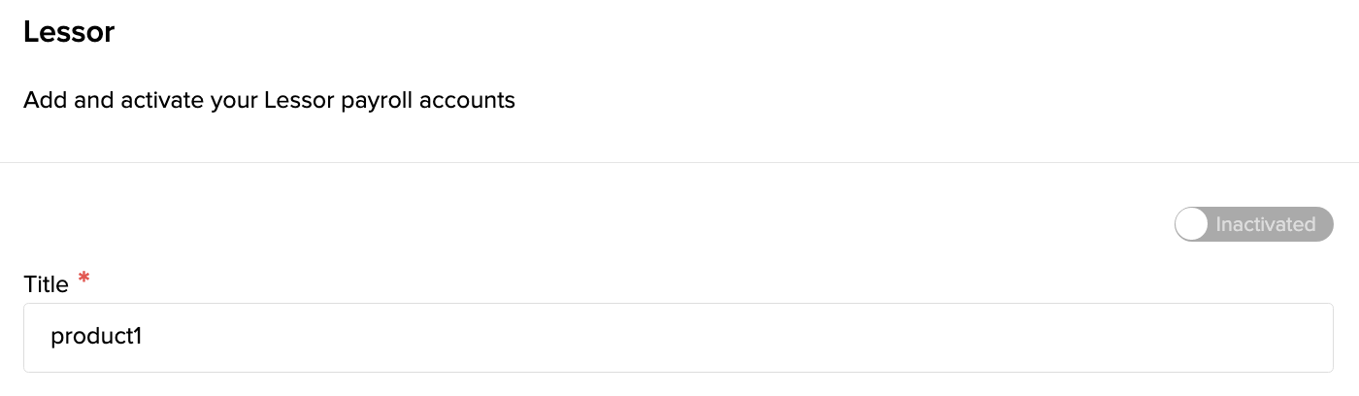Viewport: 1359px width, 396px height.
Task: Click the word payroll in the description
Action: [377, 100]
